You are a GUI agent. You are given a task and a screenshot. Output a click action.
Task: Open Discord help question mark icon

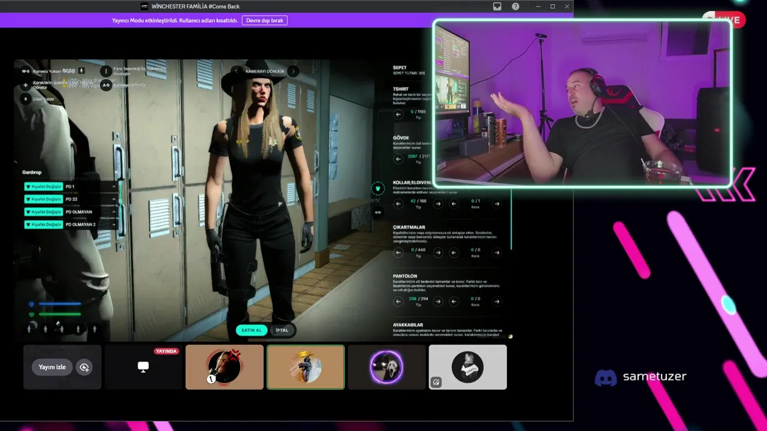pos(515,7)
